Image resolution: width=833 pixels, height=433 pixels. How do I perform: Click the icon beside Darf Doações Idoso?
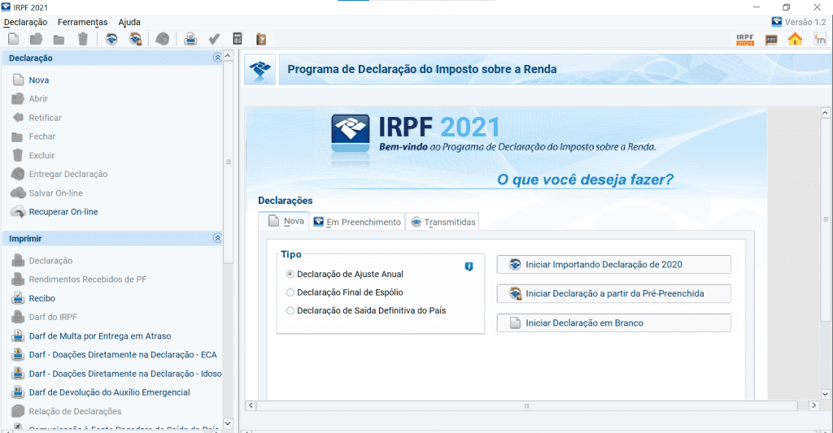click(x=18, y=374)
